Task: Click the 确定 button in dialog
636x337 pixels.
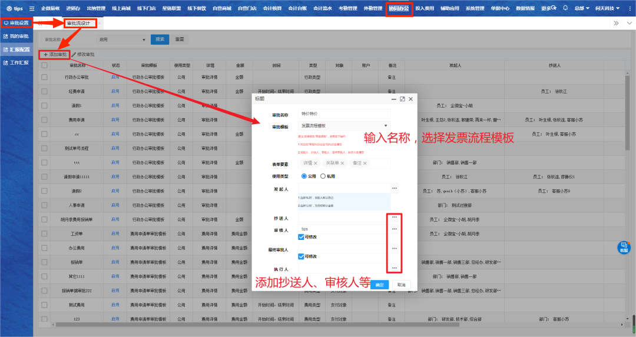Action: (x=379, y=284)
